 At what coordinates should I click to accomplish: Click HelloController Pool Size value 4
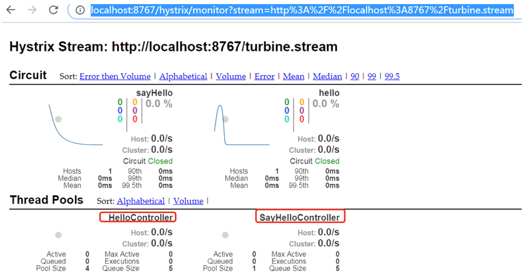pos(87,269)
